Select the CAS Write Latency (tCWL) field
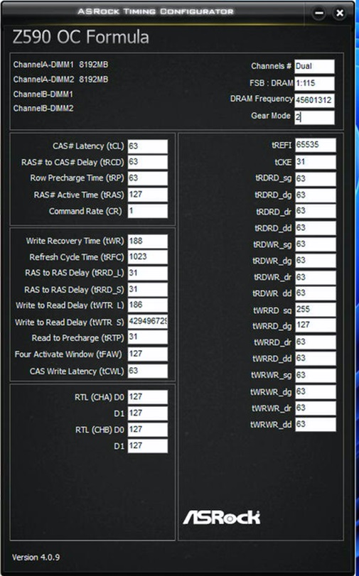The height and width of the screenshot is (576, 359). (147, 371)
